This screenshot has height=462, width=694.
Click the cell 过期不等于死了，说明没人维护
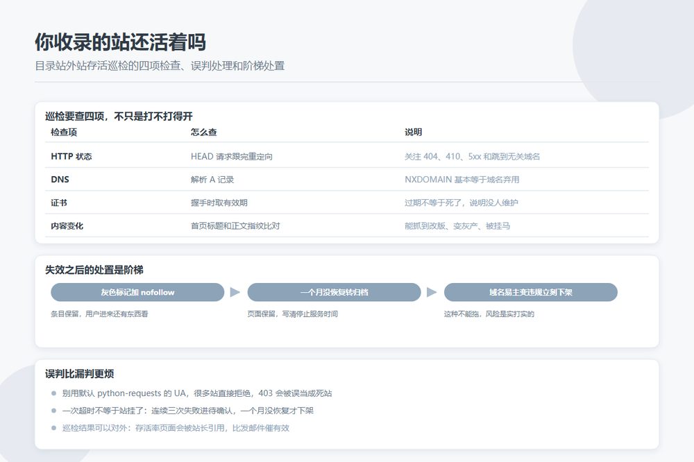[x=462, y=203]
